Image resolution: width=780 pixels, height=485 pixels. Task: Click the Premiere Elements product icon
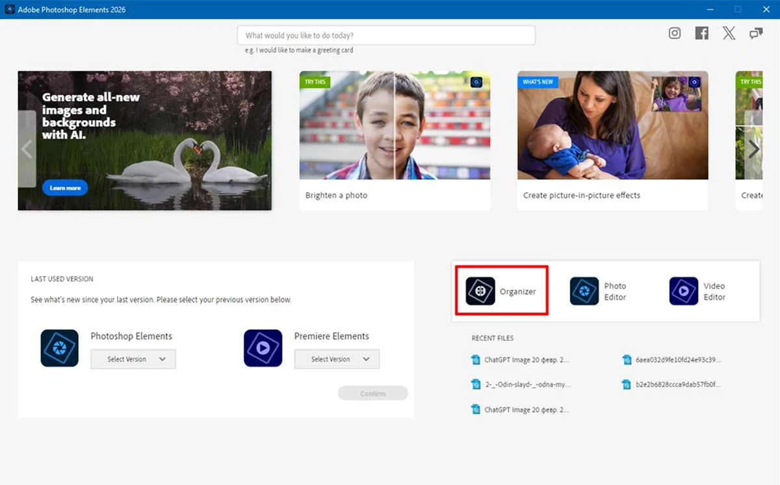coord(263,348)
